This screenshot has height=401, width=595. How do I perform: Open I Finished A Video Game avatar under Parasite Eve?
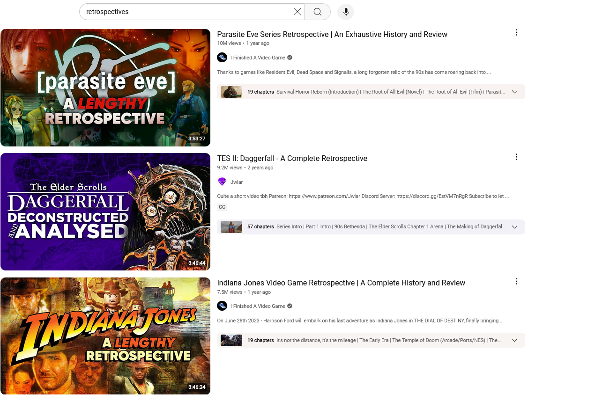pyautogui.click(x=222, y=58)
